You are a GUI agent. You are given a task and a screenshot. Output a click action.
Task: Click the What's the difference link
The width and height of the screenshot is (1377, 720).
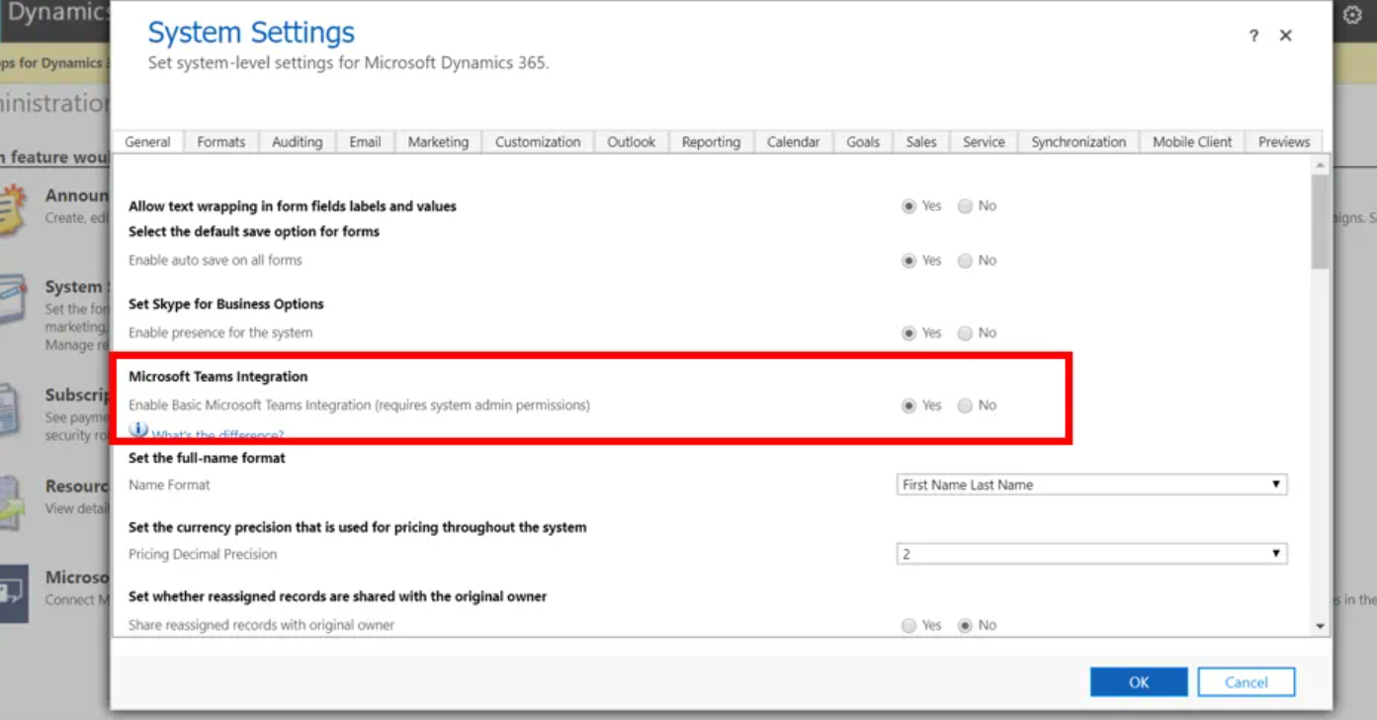point(217,435)
